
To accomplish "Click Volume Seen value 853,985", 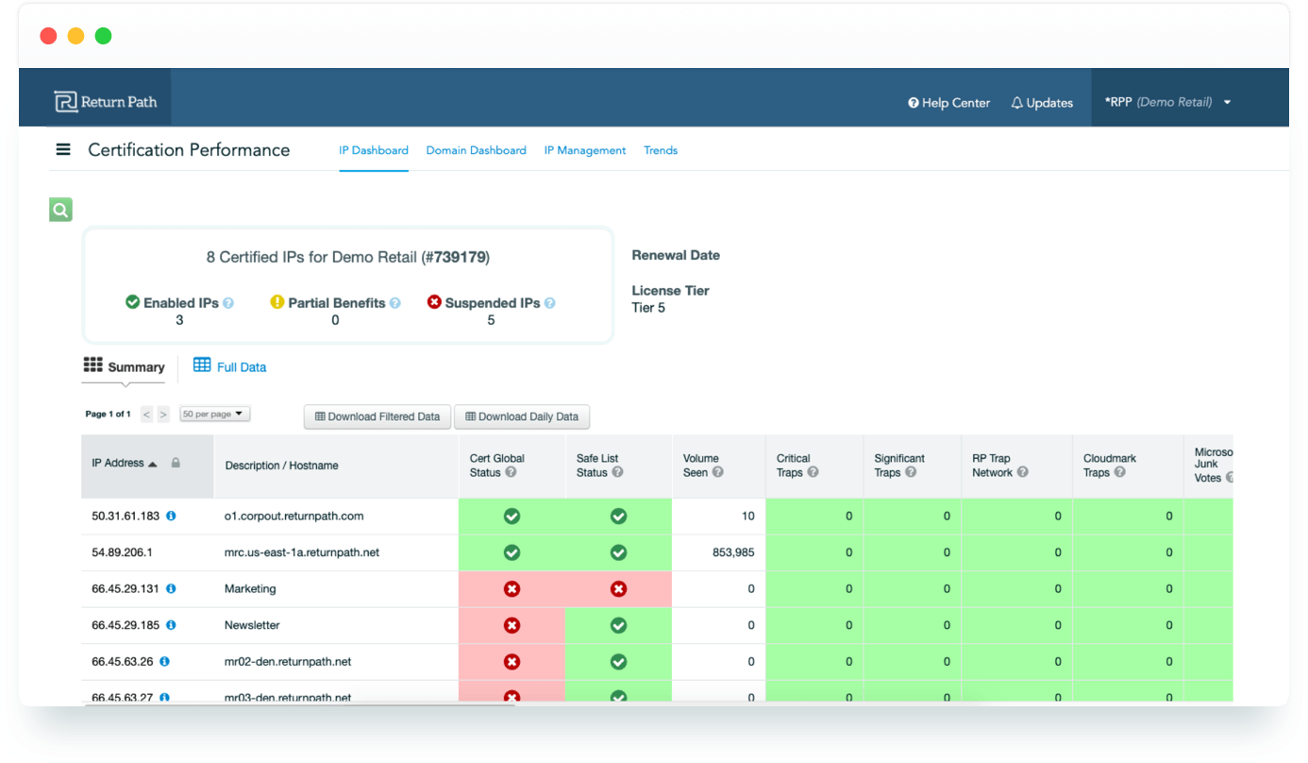I will (733, 552).
